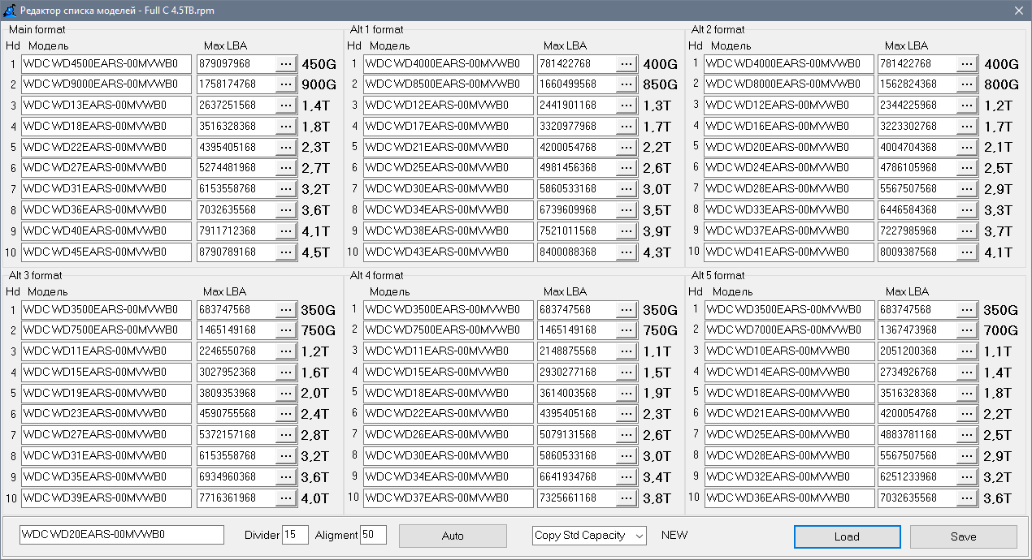Click Alt 1 format Max LBA field 6739609968
The image size is (1032, 560).
pyautogui.click(x=576, y=209)
